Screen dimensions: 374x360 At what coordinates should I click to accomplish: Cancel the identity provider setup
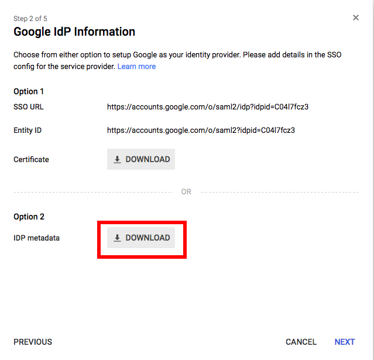[x=301, y=342]
